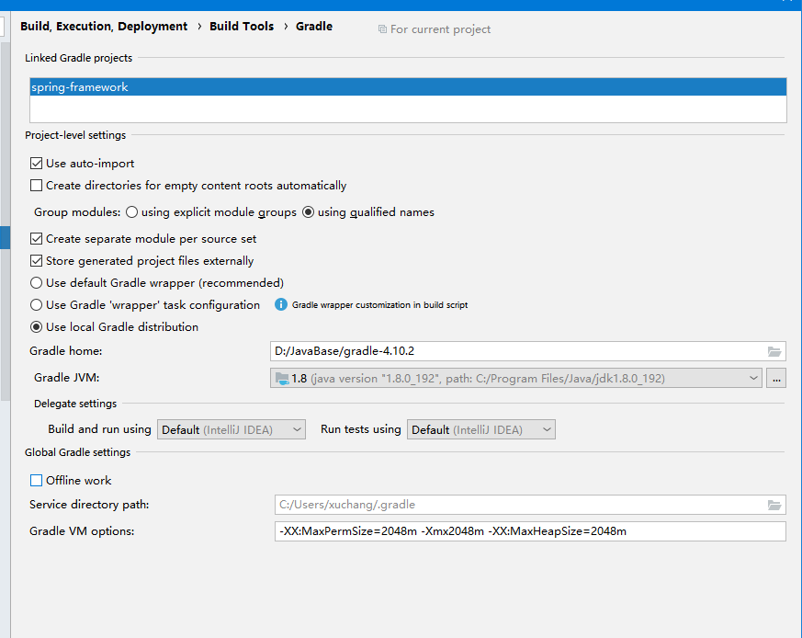The width and height of the screenshot is (802, 638).
Task: Select the spring-framework linked project
Action: pyautogui.click(x=408, y=87)
